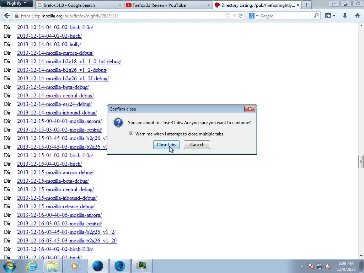Open the Windows Start menu orb
364x273 pixels.
coord(10,266)
